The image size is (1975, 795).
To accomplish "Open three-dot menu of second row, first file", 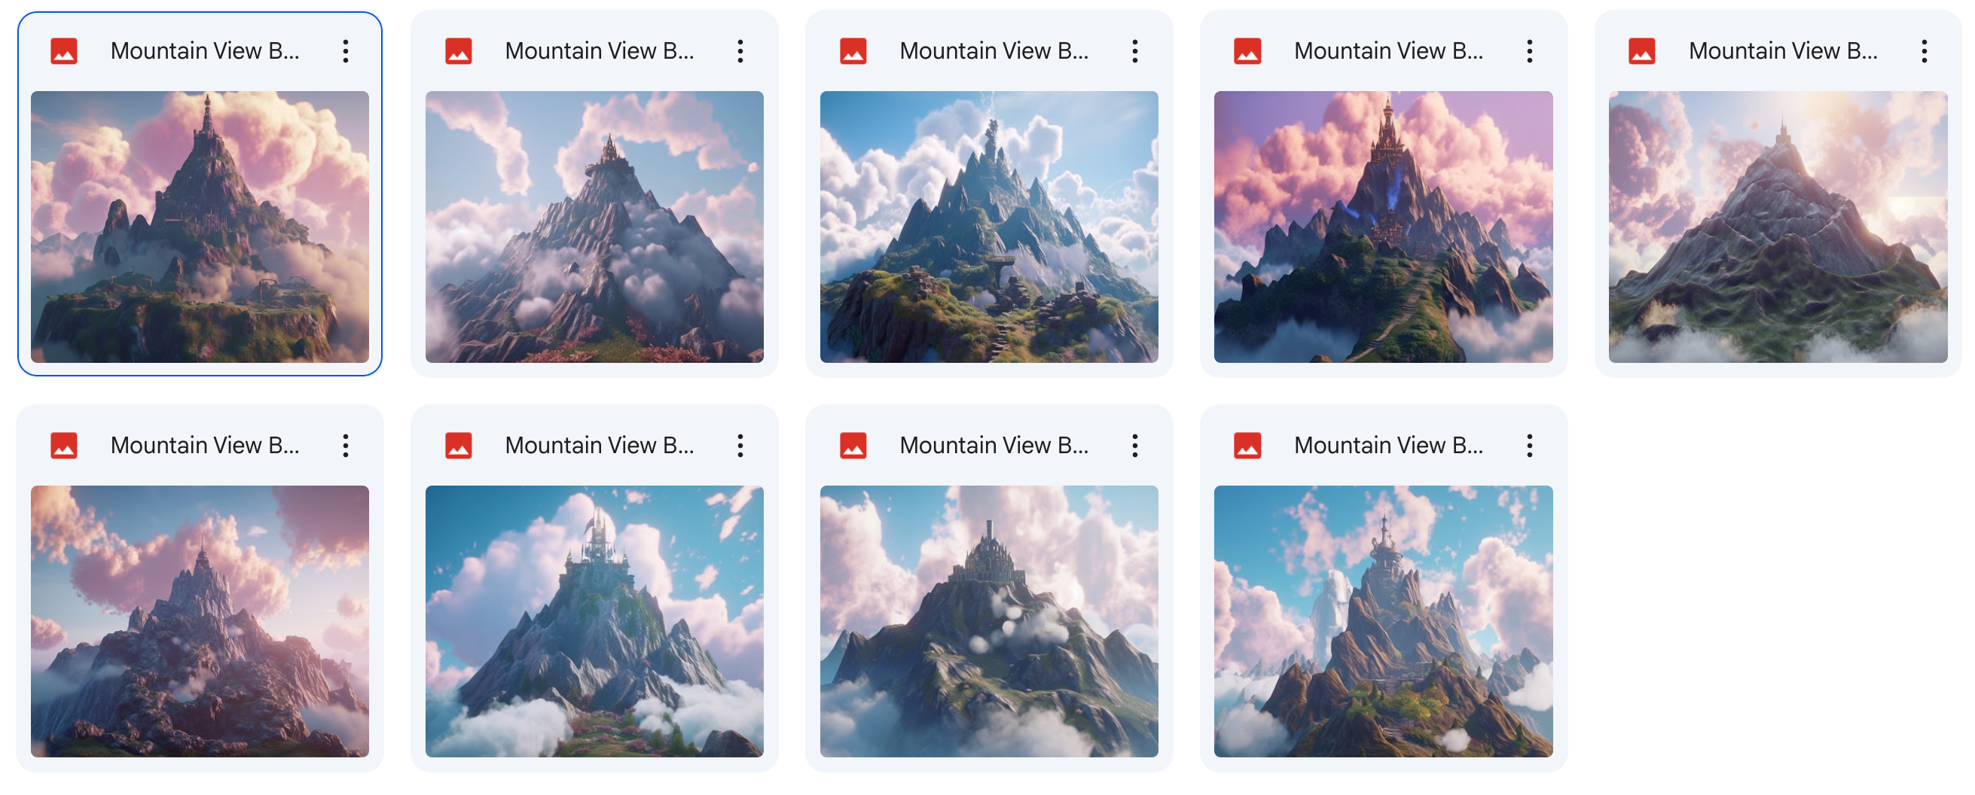I will pyautogui.click(x=346, y=446).
